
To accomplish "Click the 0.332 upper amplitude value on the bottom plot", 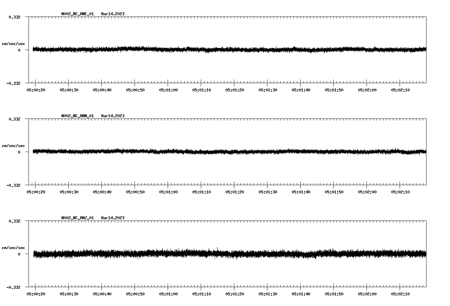I will 15,221.
